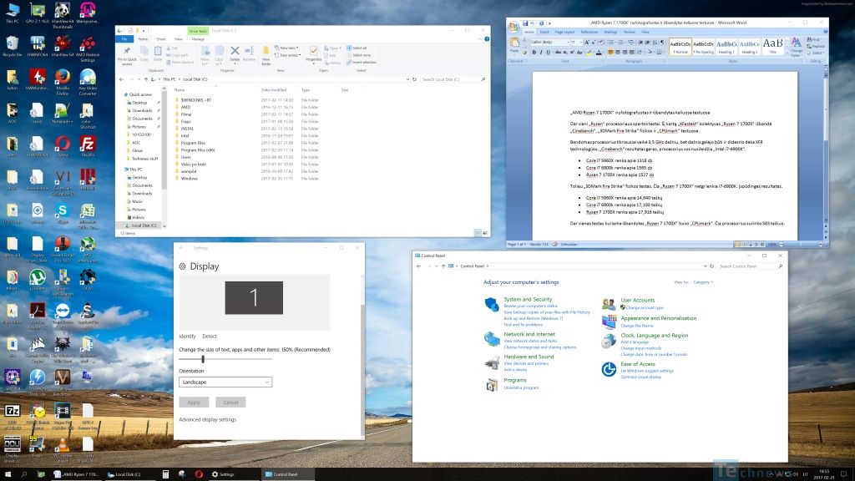The height and width of the screenshot is (481, 855).
Task: Click the Up arrow in File Explorer address bar
Action: (x=146, y=79)
